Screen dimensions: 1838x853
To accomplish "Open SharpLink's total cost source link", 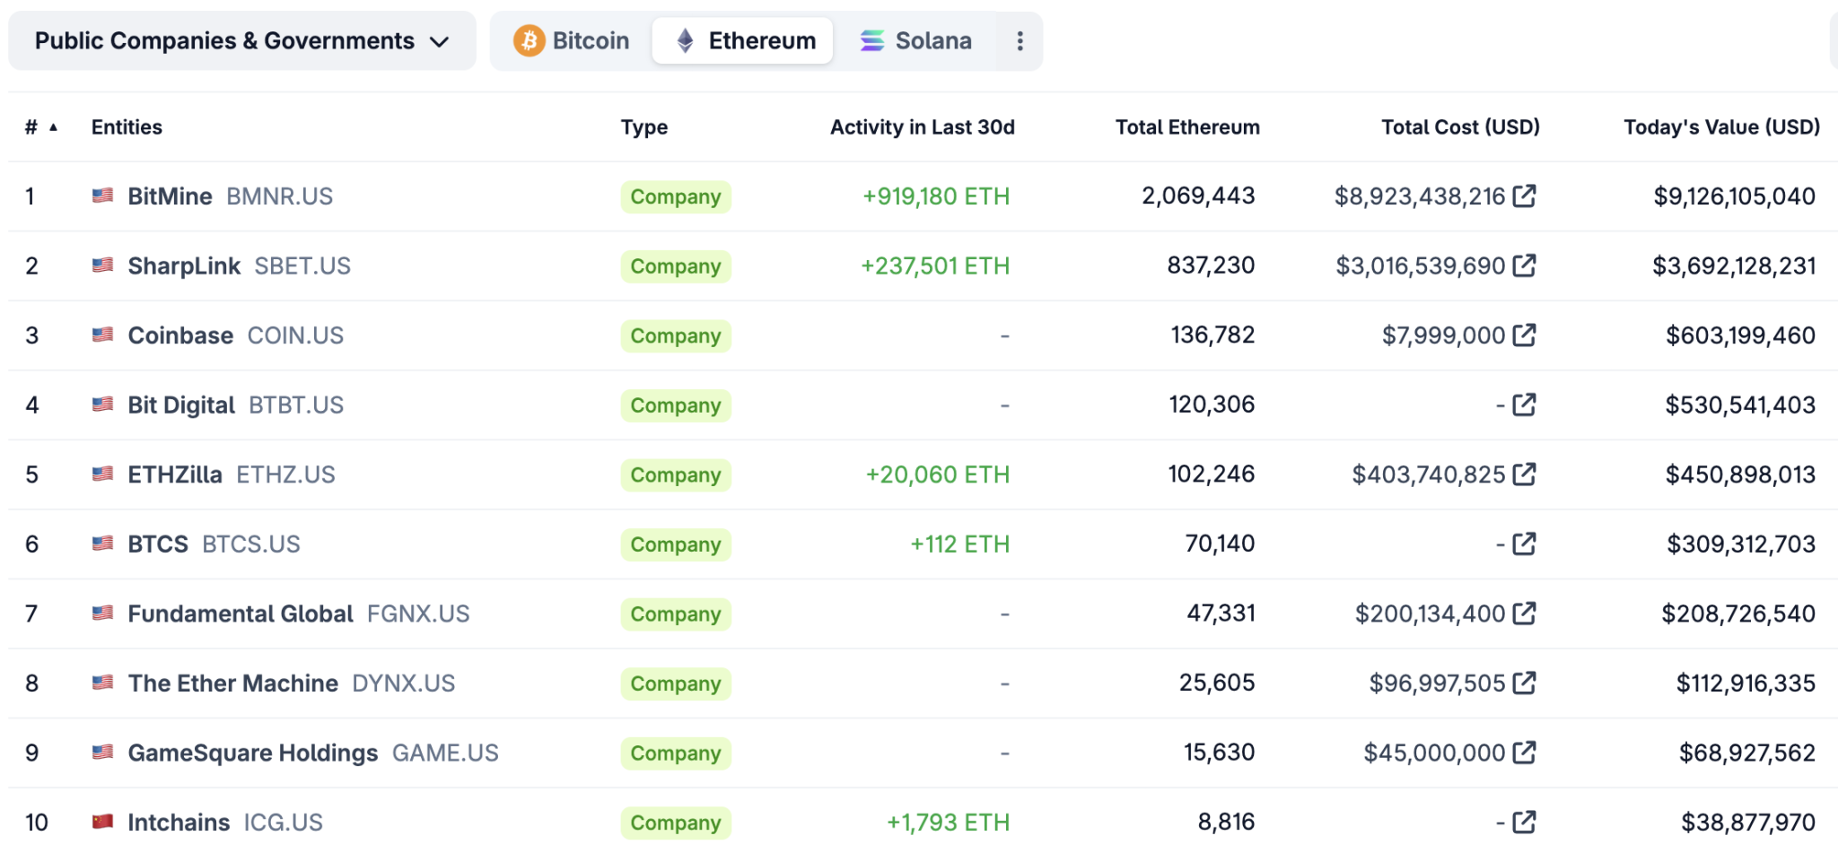I will [1526, 265].
